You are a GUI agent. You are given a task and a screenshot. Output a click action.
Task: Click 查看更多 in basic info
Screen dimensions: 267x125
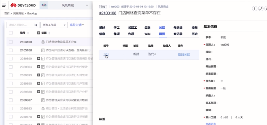pos(211,124)
